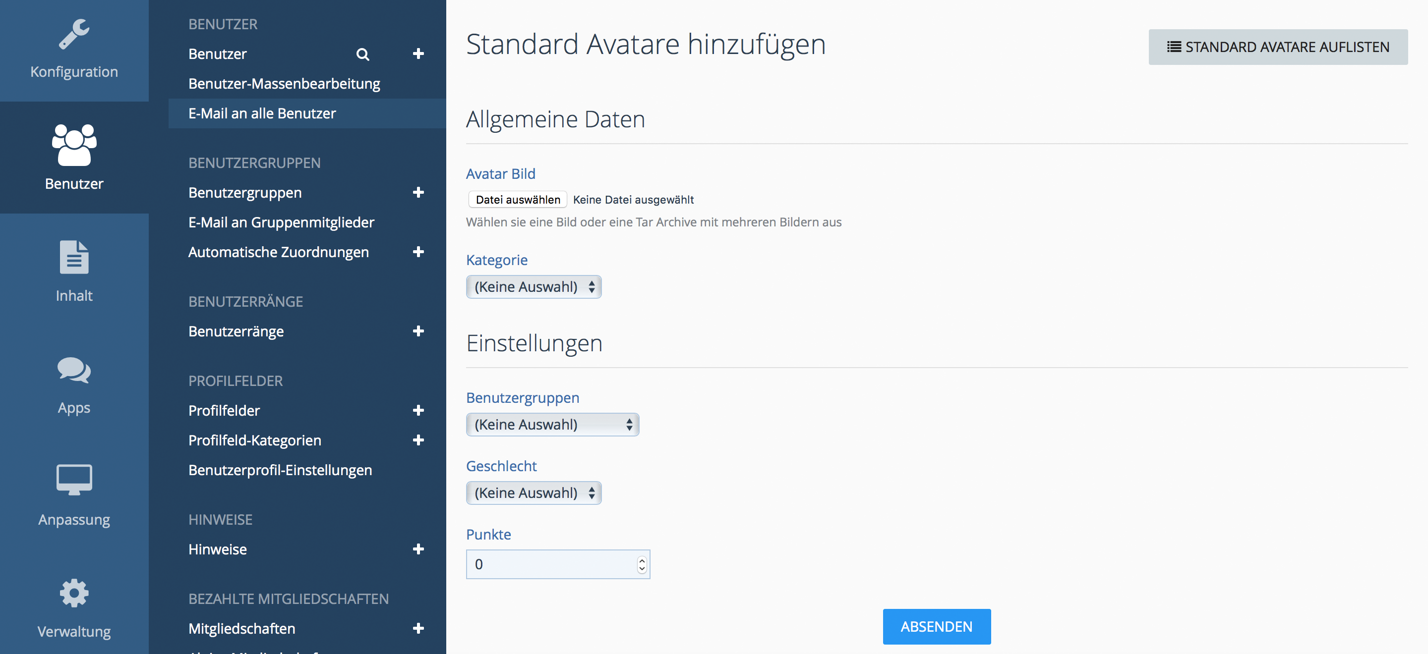Open the Geschlecht dropdown

534,493
